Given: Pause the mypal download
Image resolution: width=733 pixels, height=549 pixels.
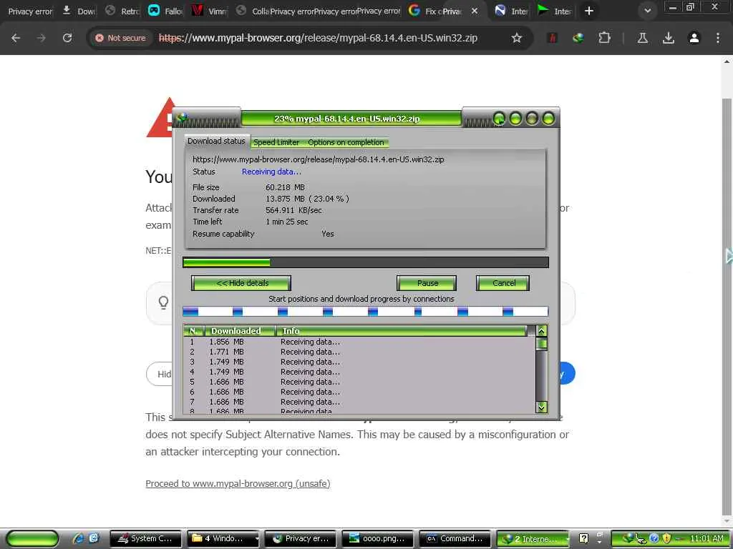Looking at the screenshot, I should click(427, 283).
